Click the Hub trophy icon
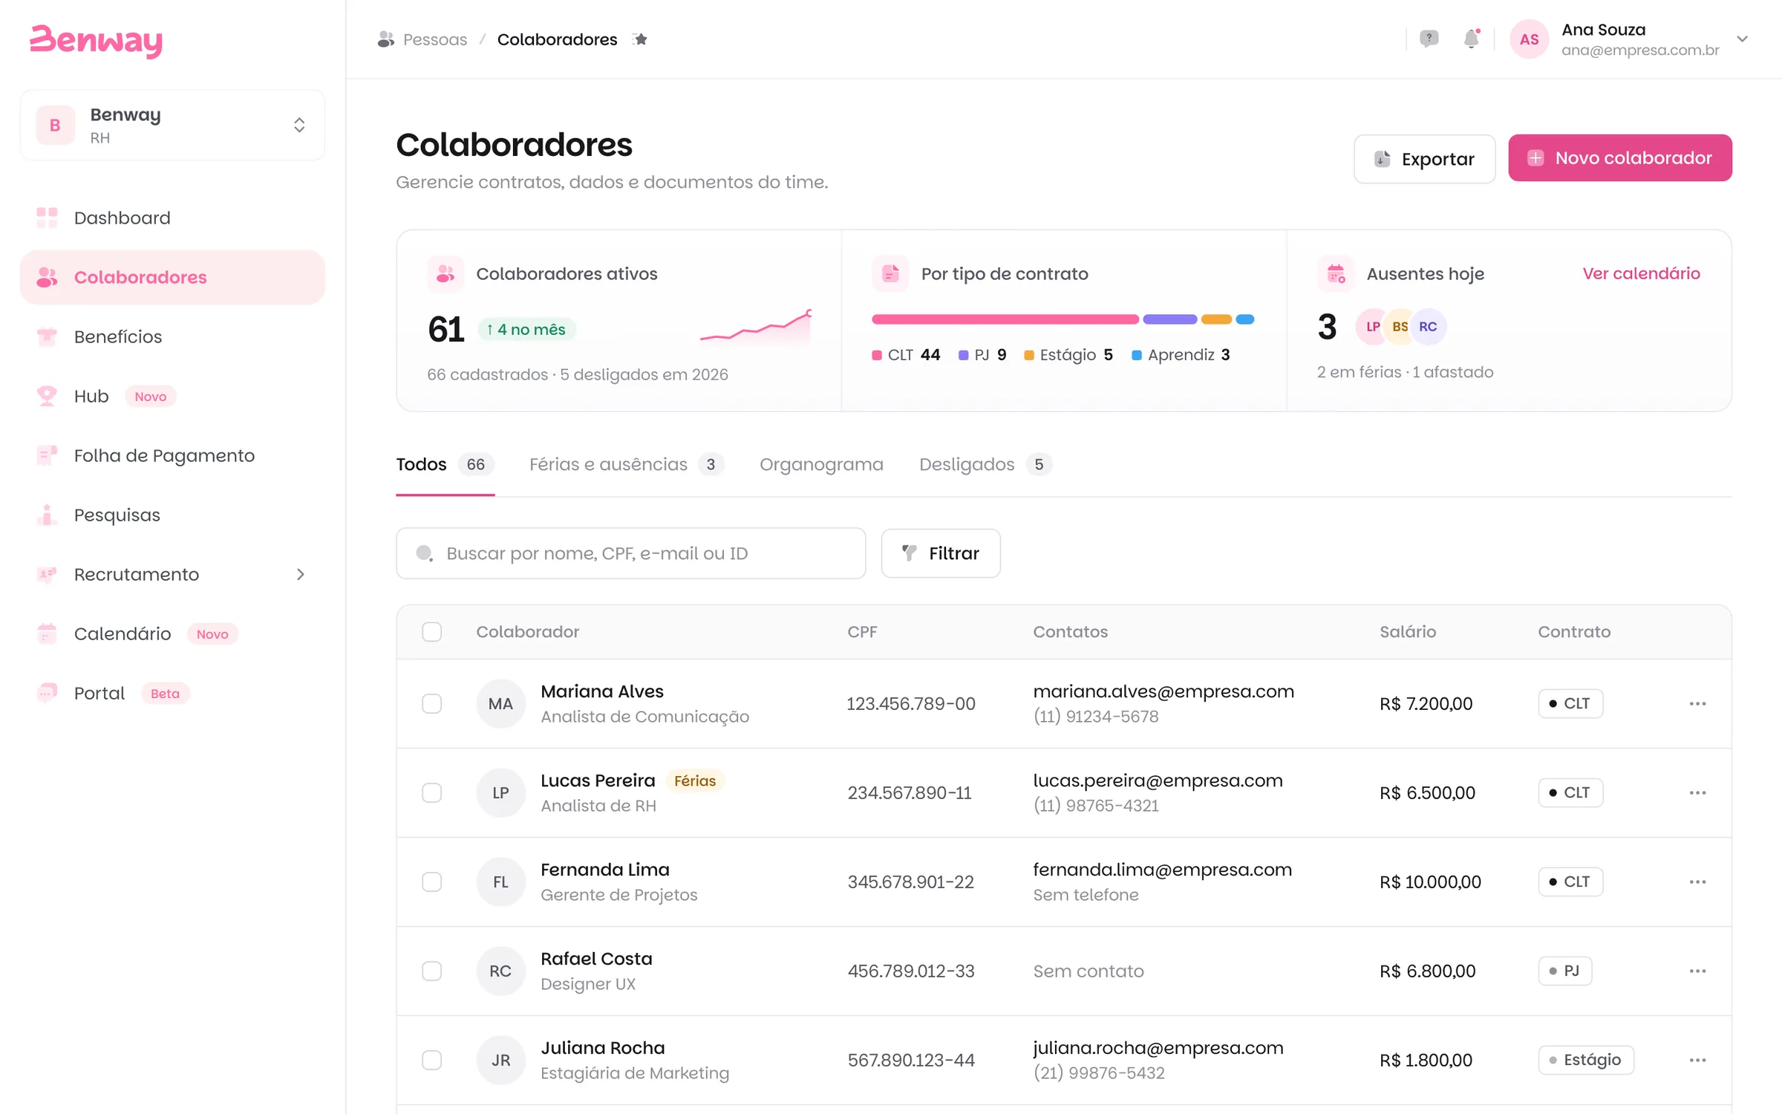Viewport: 1782px width, 1114px height. (x=47, y=396)
